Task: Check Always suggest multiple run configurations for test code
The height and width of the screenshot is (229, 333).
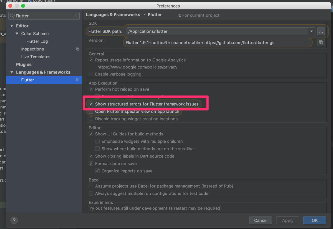Action: 91,193
